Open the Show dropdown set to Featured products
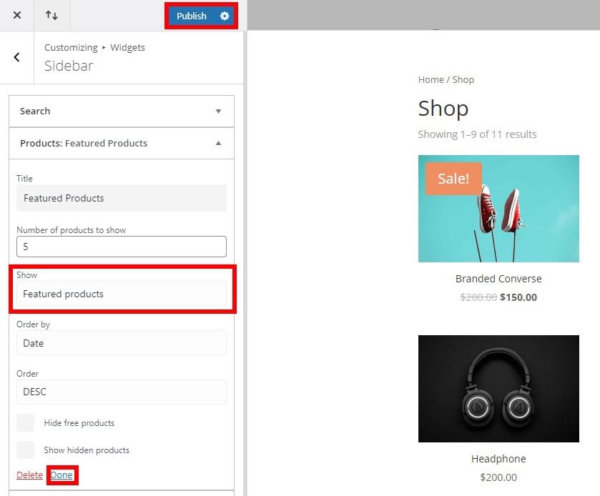The width and height of the screenshot is (600, 496). pos(121,294)
